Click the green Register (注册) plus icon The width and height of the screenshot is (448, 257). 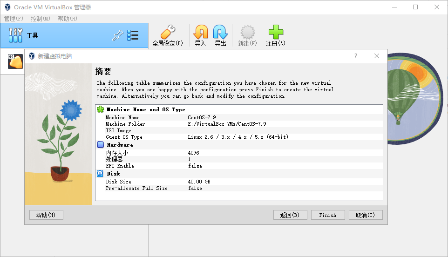(276, 32)
